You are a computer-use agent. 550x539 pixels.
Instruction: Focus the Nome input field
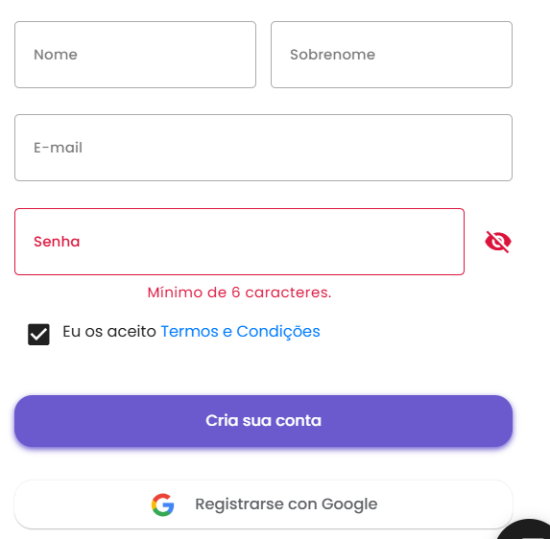click(135, 55)
